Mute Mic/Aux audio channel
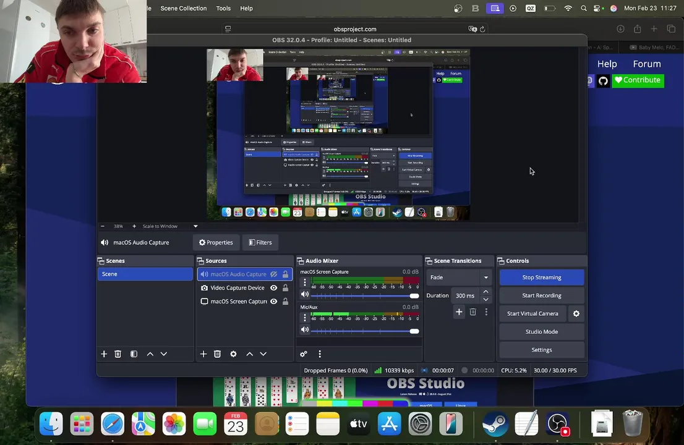This screenshot has width=684, height=445. pos(305,329)
